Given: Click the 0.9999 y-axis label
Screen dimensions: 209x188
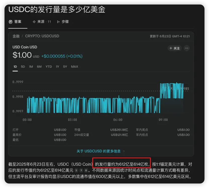Looking at the screenshot, I should (18, 82).
